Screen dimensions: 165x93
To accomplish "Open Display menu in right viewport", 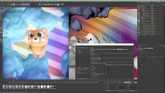I will tap(77, 6).
